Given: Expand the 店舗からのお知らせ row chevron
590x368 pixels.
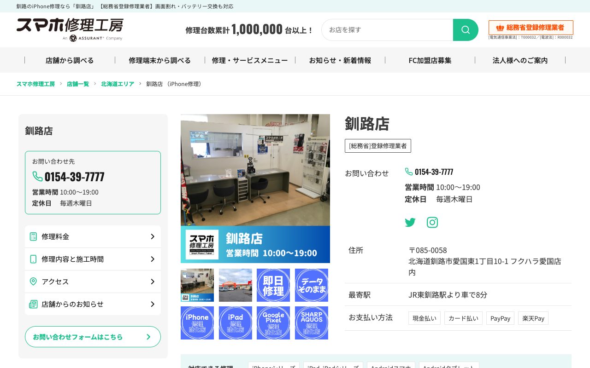Looking at the screenshot, I should tap(153, 304).
